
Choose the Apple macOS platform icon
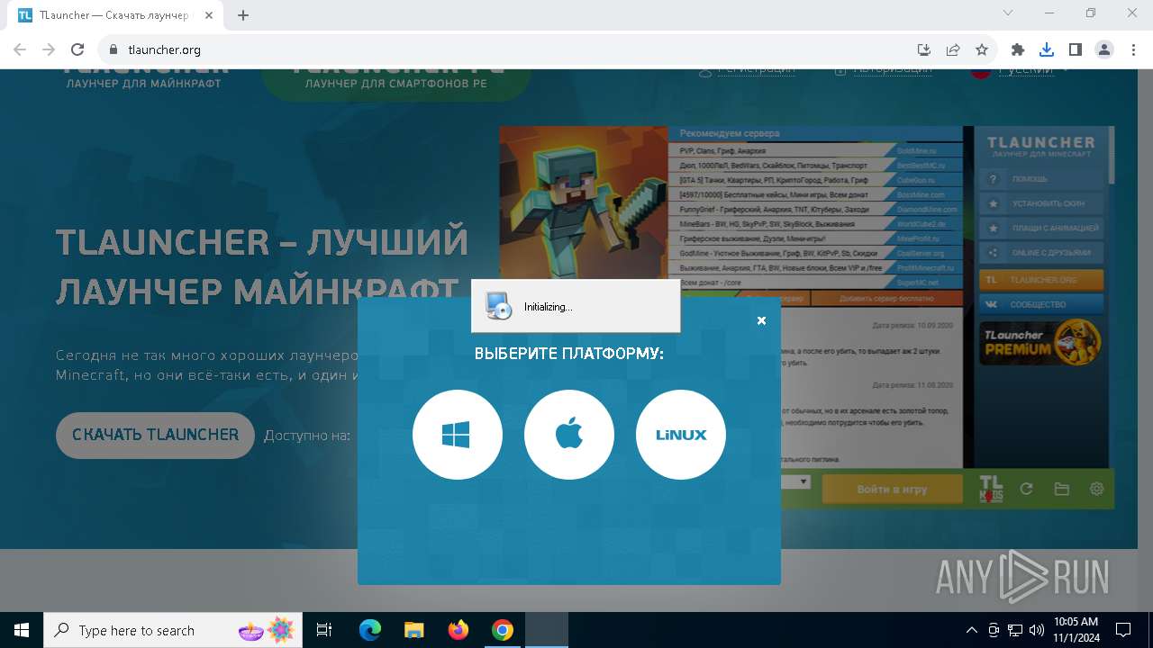(568, 435)
